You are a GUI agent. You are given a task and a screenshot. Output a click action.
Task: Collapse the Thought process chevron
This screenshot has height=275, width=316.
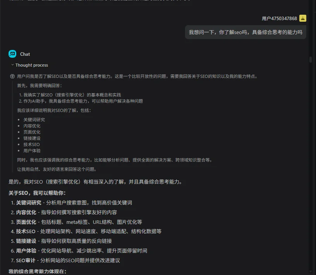click(x=12, y=65)
